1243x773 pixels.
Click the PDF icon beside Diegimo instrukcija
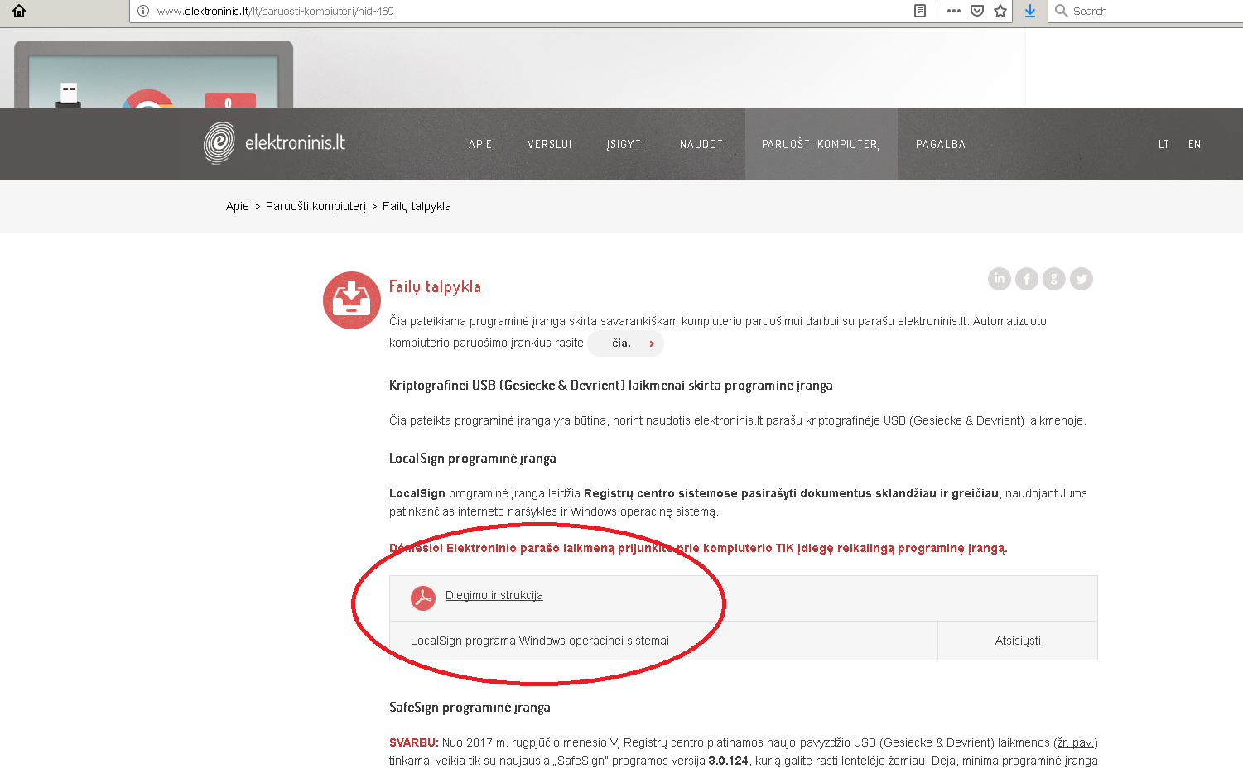click(x=423, y=598)
